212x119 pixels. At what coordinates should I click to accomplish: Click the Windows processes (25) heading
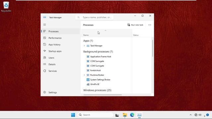point(97,90)
